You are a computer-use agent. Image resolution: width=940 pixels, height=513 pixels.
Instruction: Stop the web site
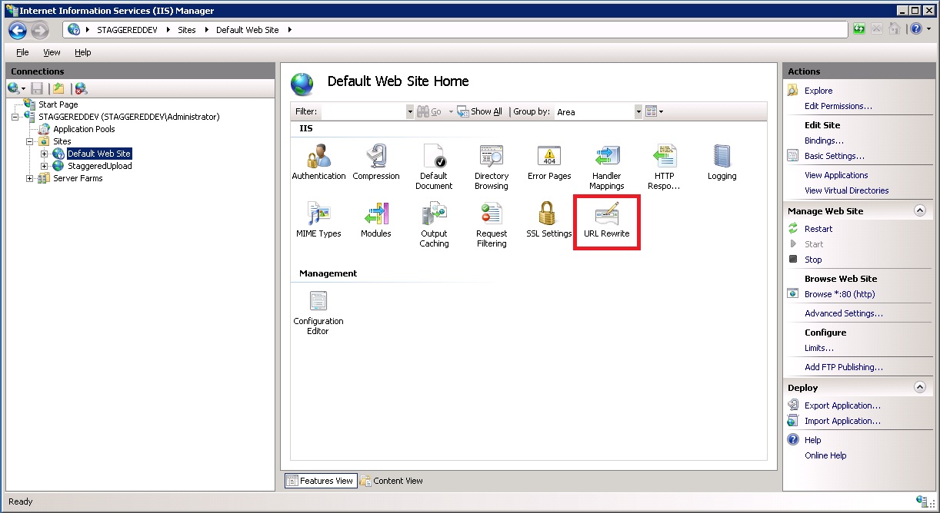813,260
